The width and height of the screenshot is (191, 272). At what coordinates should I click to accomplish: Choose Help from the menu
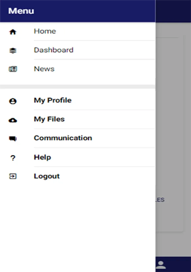pyautogui.click(x=42, y=157)
